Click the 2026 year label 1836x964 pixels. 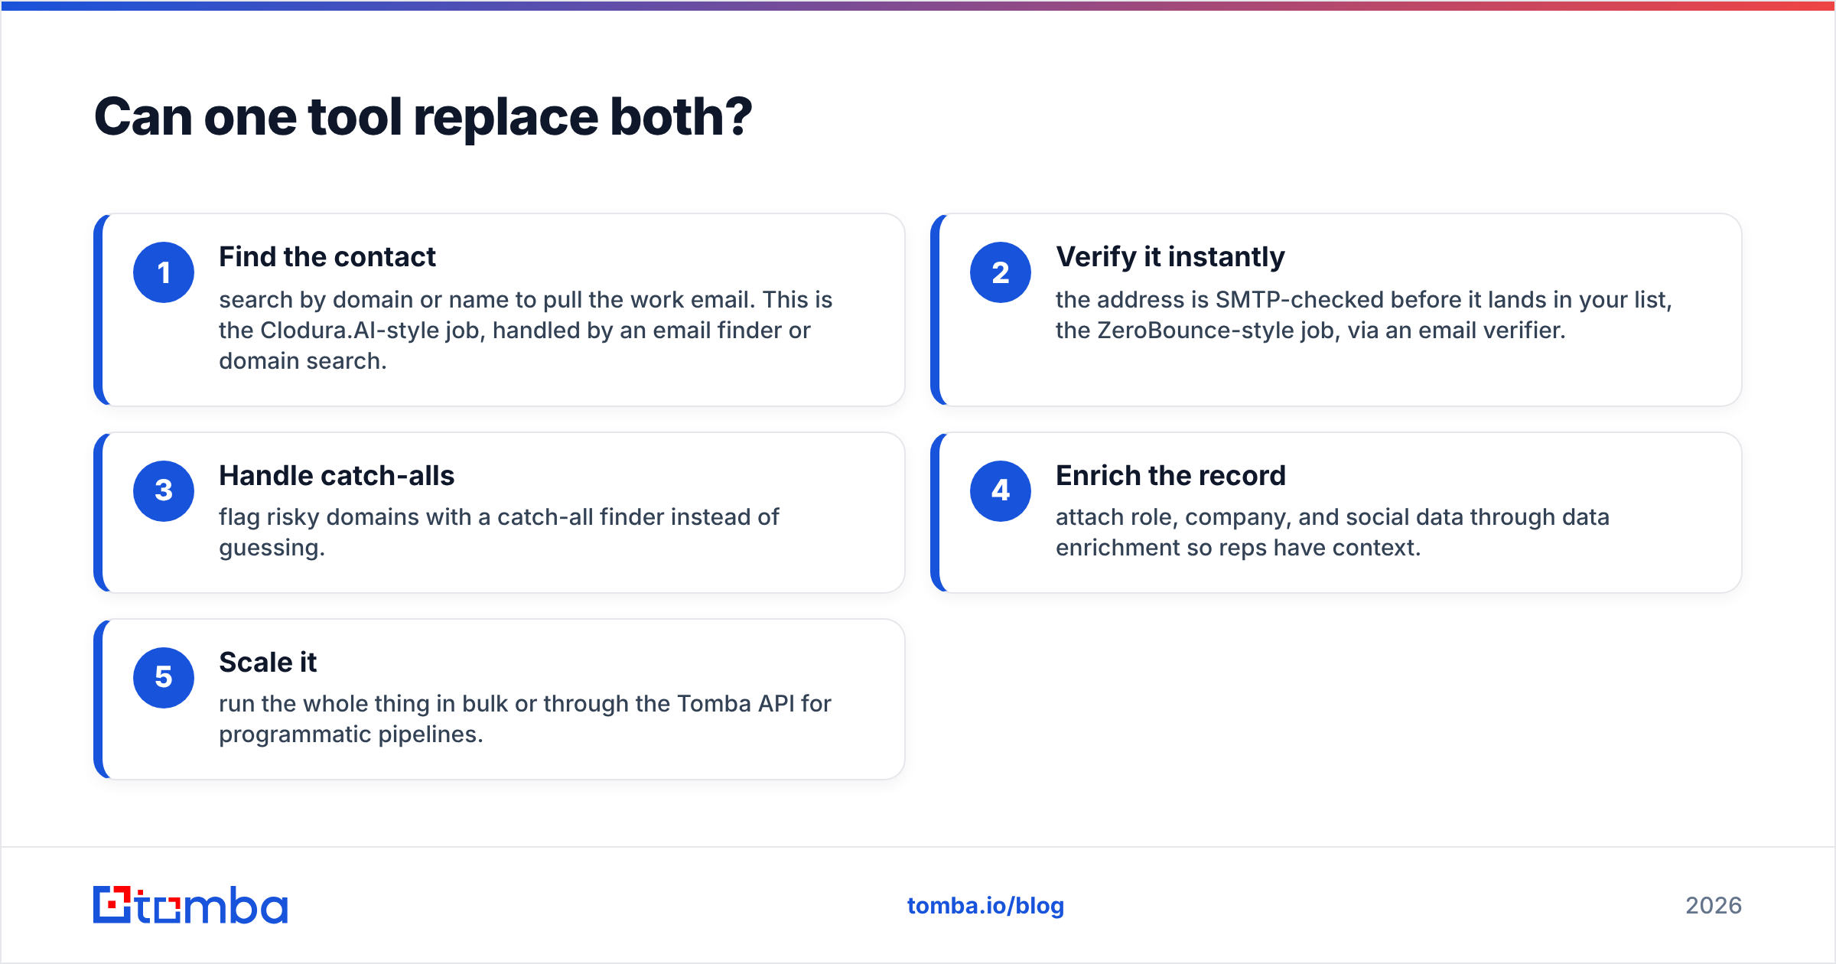coord(1714,906)
